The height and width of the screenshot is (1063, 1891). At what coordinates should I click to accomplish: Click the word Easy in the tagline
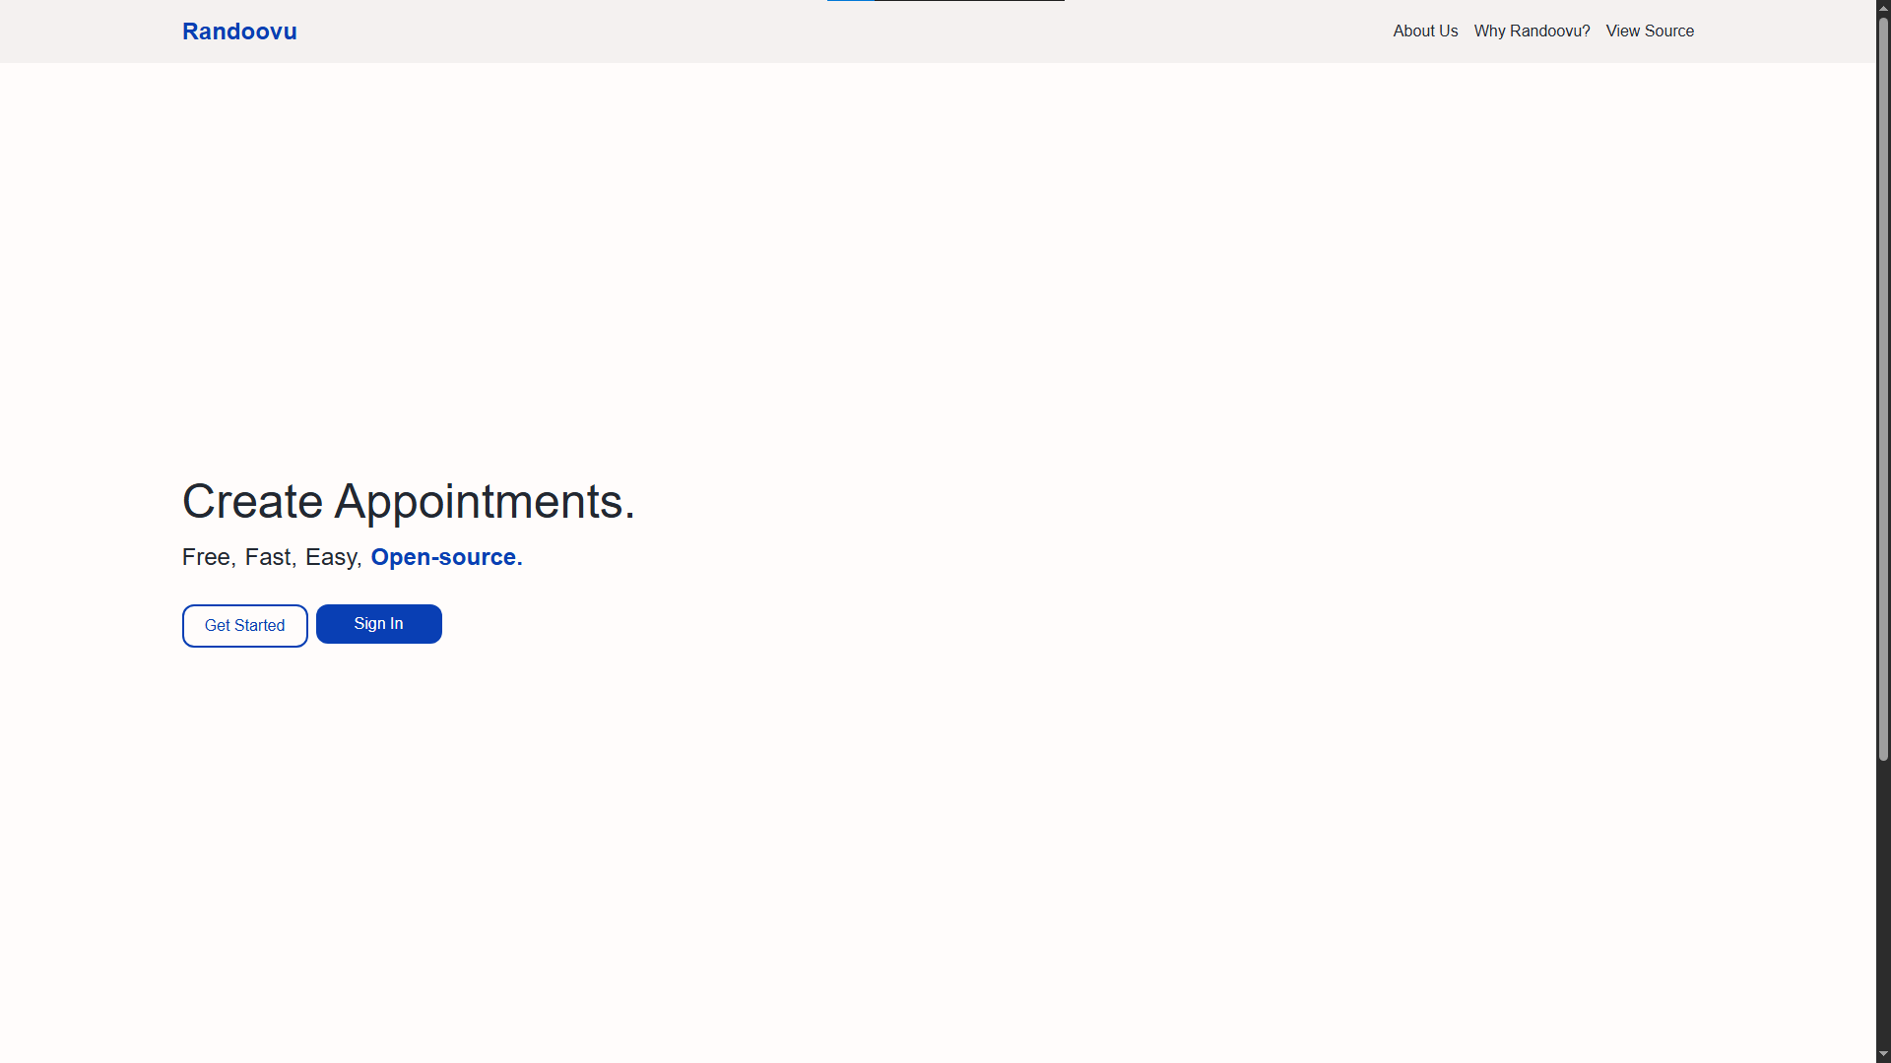330,558
